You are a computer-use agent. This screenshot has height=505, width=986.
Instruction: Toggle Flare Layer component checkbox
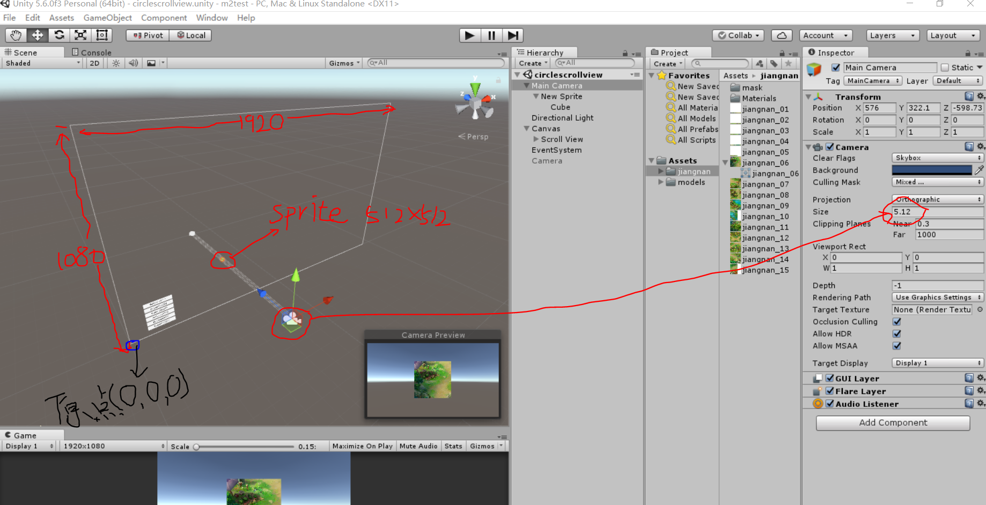(829, 391)
